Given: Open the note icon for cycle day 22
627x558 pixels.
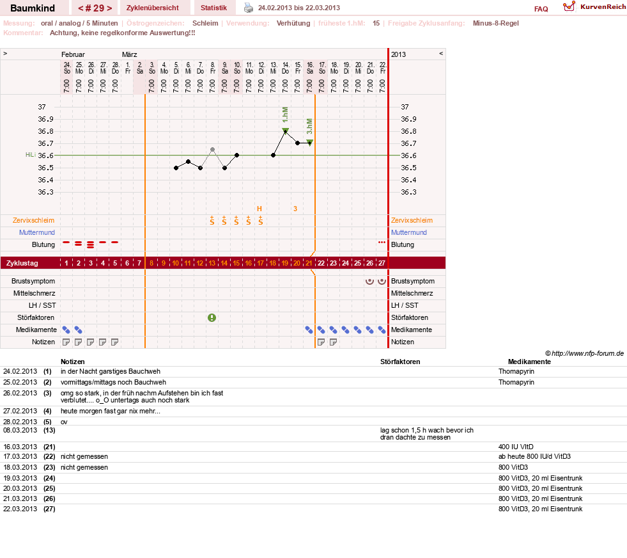Looking at the screenshot, I should point(321,342).
